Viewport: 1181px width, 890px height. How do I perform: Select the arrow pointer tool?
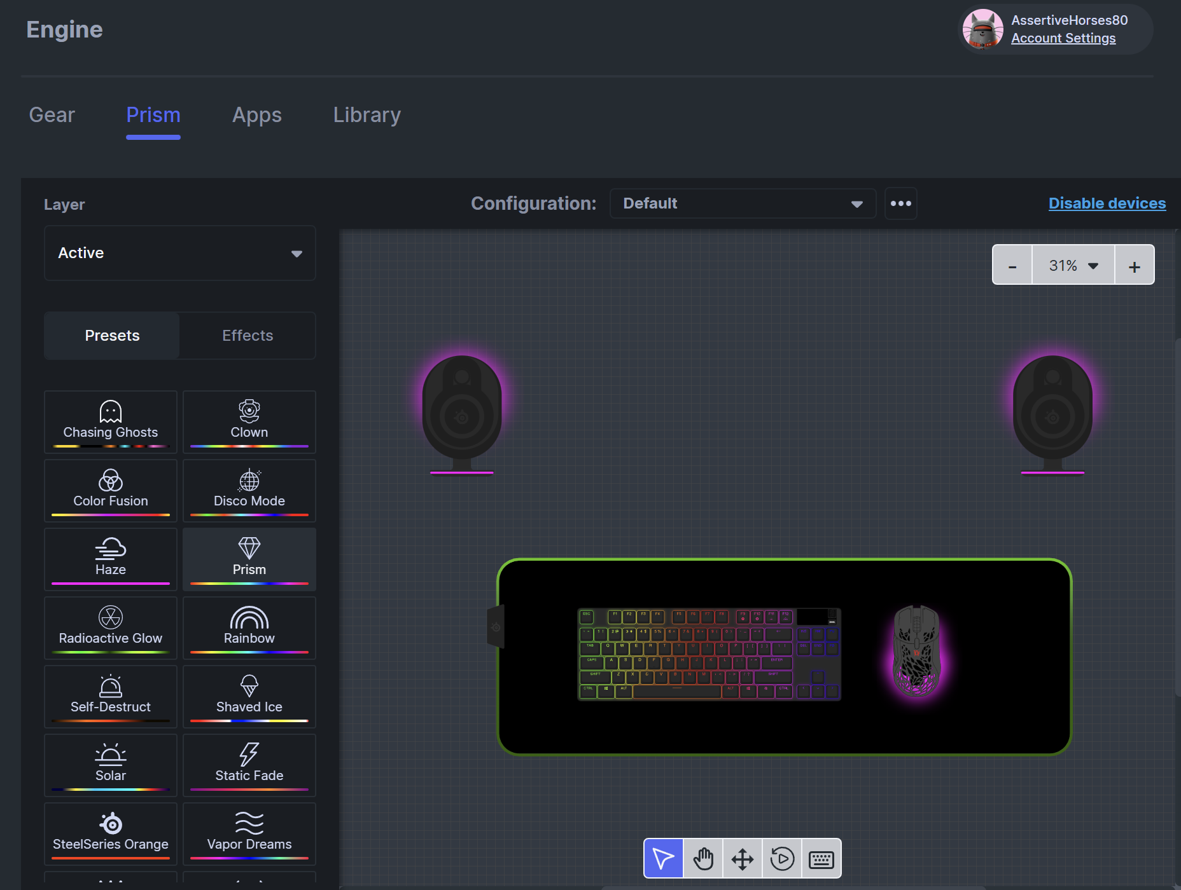[x=664, y=858]
